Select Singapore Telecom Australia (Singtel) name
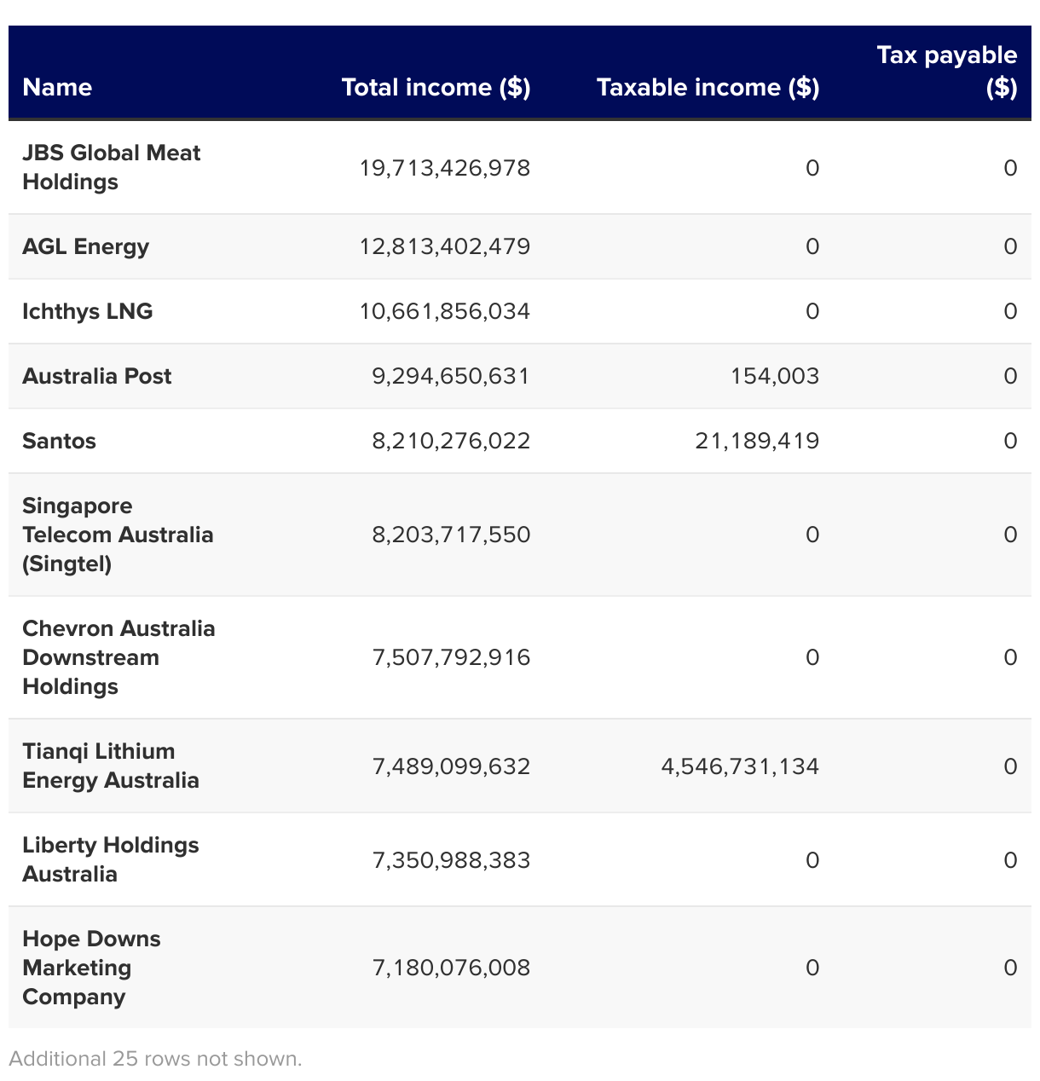 [x=117, y=535]
